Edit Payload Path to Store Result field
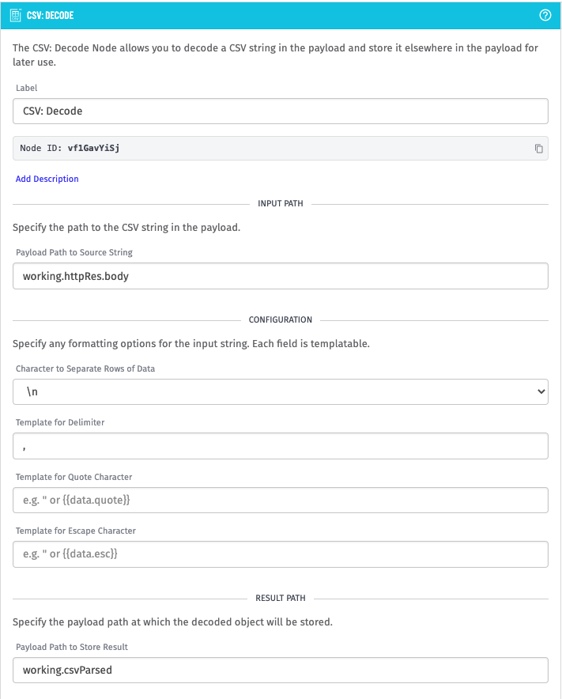The height and width of the screenshot is (699, 562). (281, 670)
